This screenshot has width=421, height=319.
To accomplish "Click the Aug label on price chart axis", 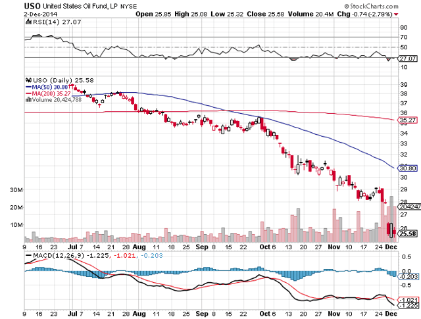I will pyautogui.click(x=139, y=247).
